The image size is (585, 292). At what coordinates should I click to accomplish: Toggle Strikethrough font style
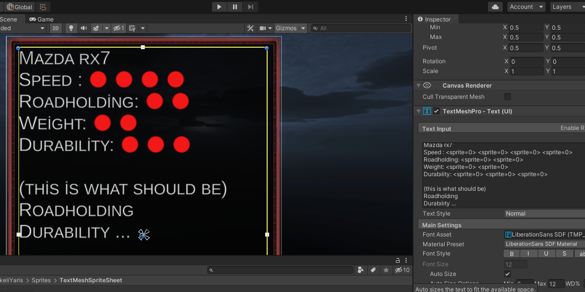565,254
